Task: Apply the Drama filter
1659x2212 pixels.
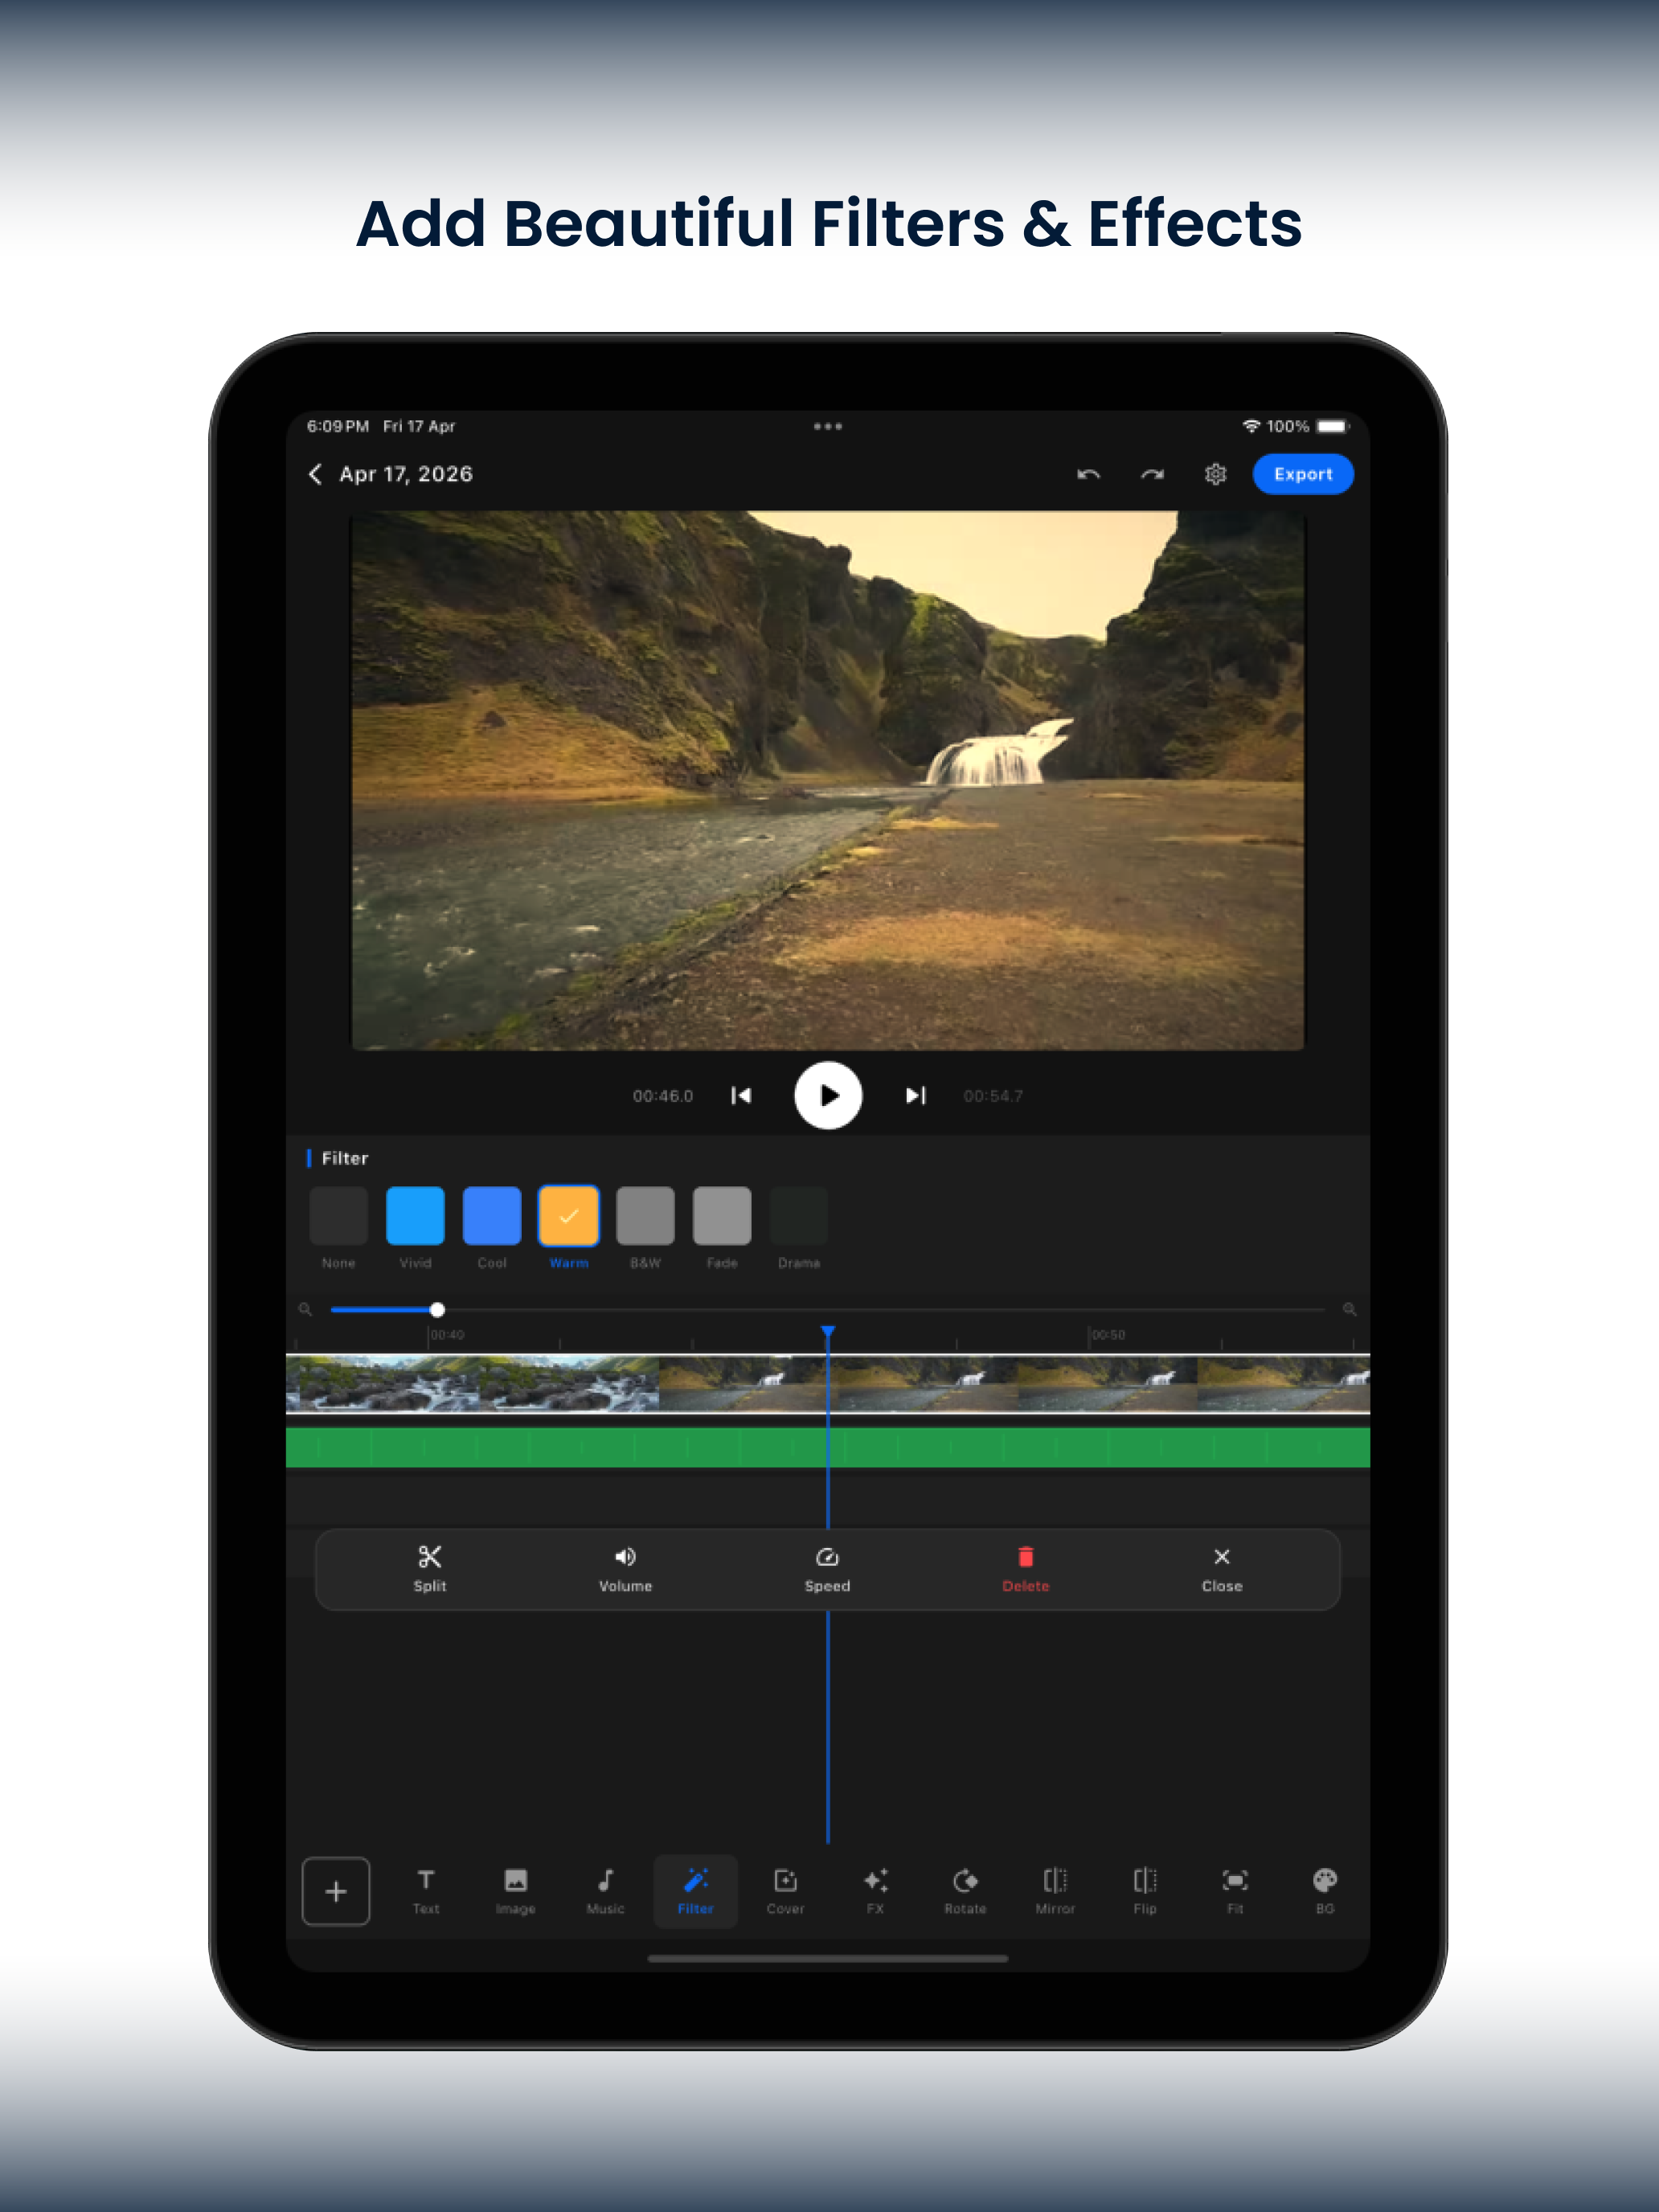Action: (x=799, y=1216)
